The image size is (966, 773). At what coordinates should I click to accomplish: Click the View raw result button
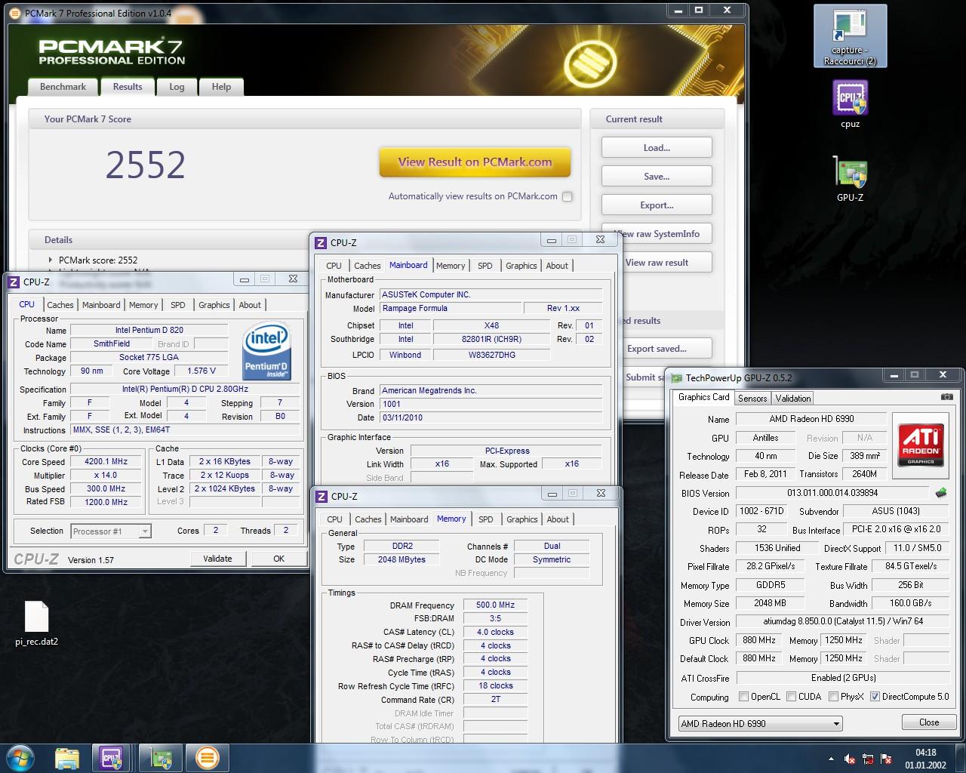657,263
